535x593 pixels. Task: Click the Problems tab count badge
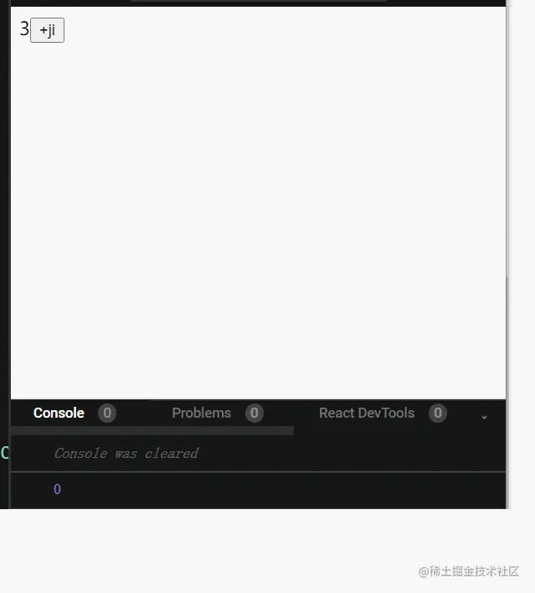(x=254, y=413)
